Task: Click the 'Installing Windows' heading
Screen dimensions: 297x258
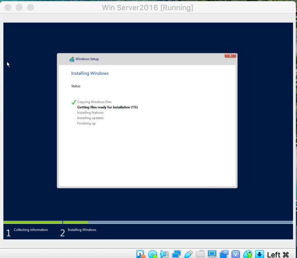Action: pyautogui.click(x=90, y=73)
